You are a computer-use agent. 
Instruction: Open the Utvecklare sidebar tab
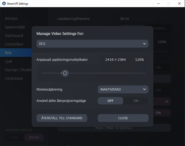coord(16,78)
